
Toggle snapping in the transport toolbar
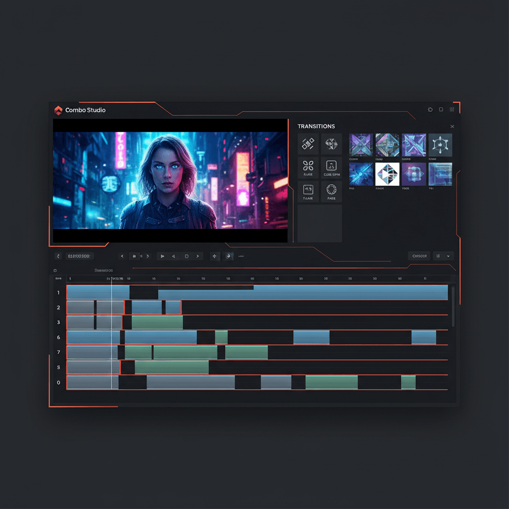click(x=214, y=256)
